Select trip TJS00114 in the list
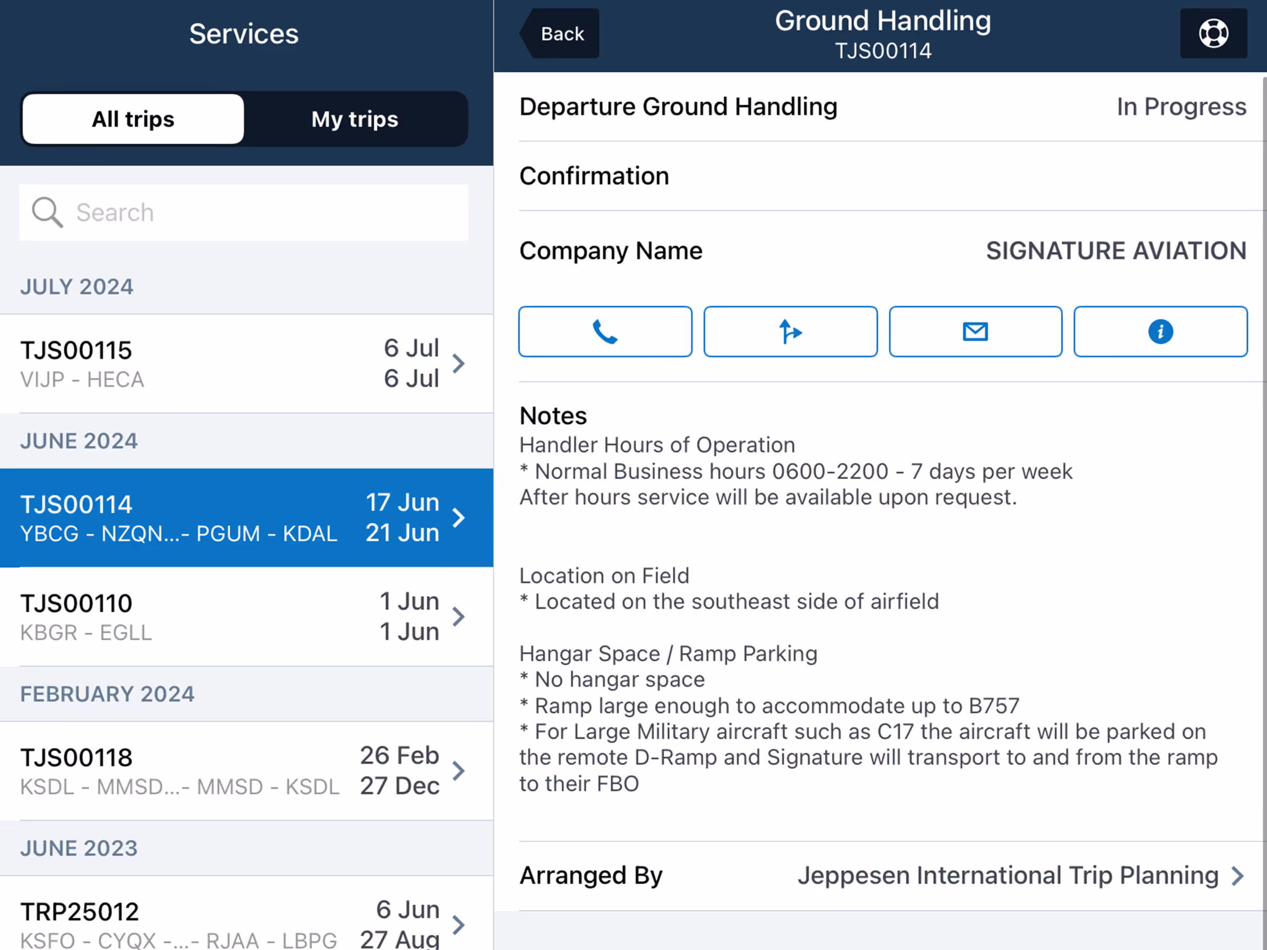1267x950 pixels. (x=247, y=518)
